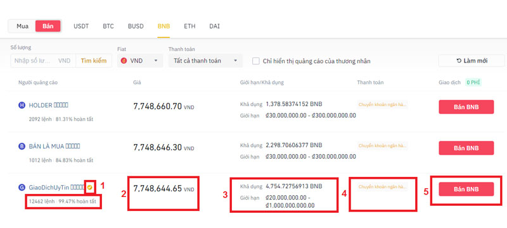Click the price 7,748,660.70 VND
Screen dimensions: 507x228
pos(164,107)
